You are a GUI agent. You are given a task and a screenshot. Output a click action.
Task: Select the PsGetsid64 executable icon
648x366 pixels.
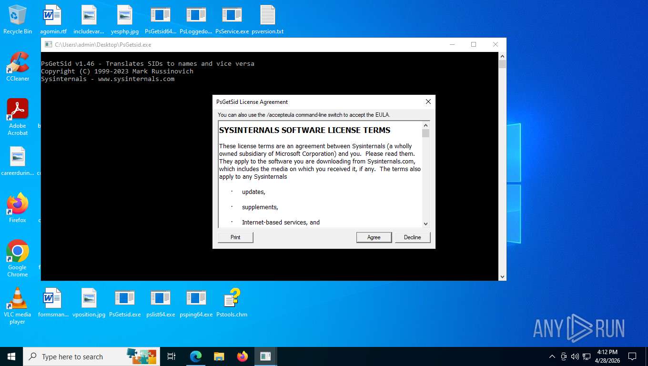point(160,20)
